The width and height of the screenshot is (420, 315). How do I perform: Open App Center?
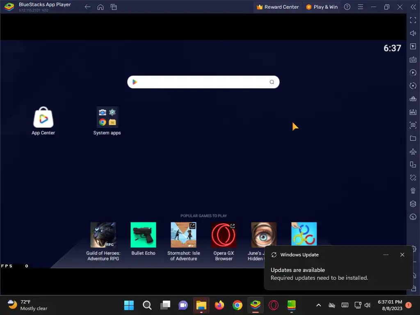(x=43, y=121)
